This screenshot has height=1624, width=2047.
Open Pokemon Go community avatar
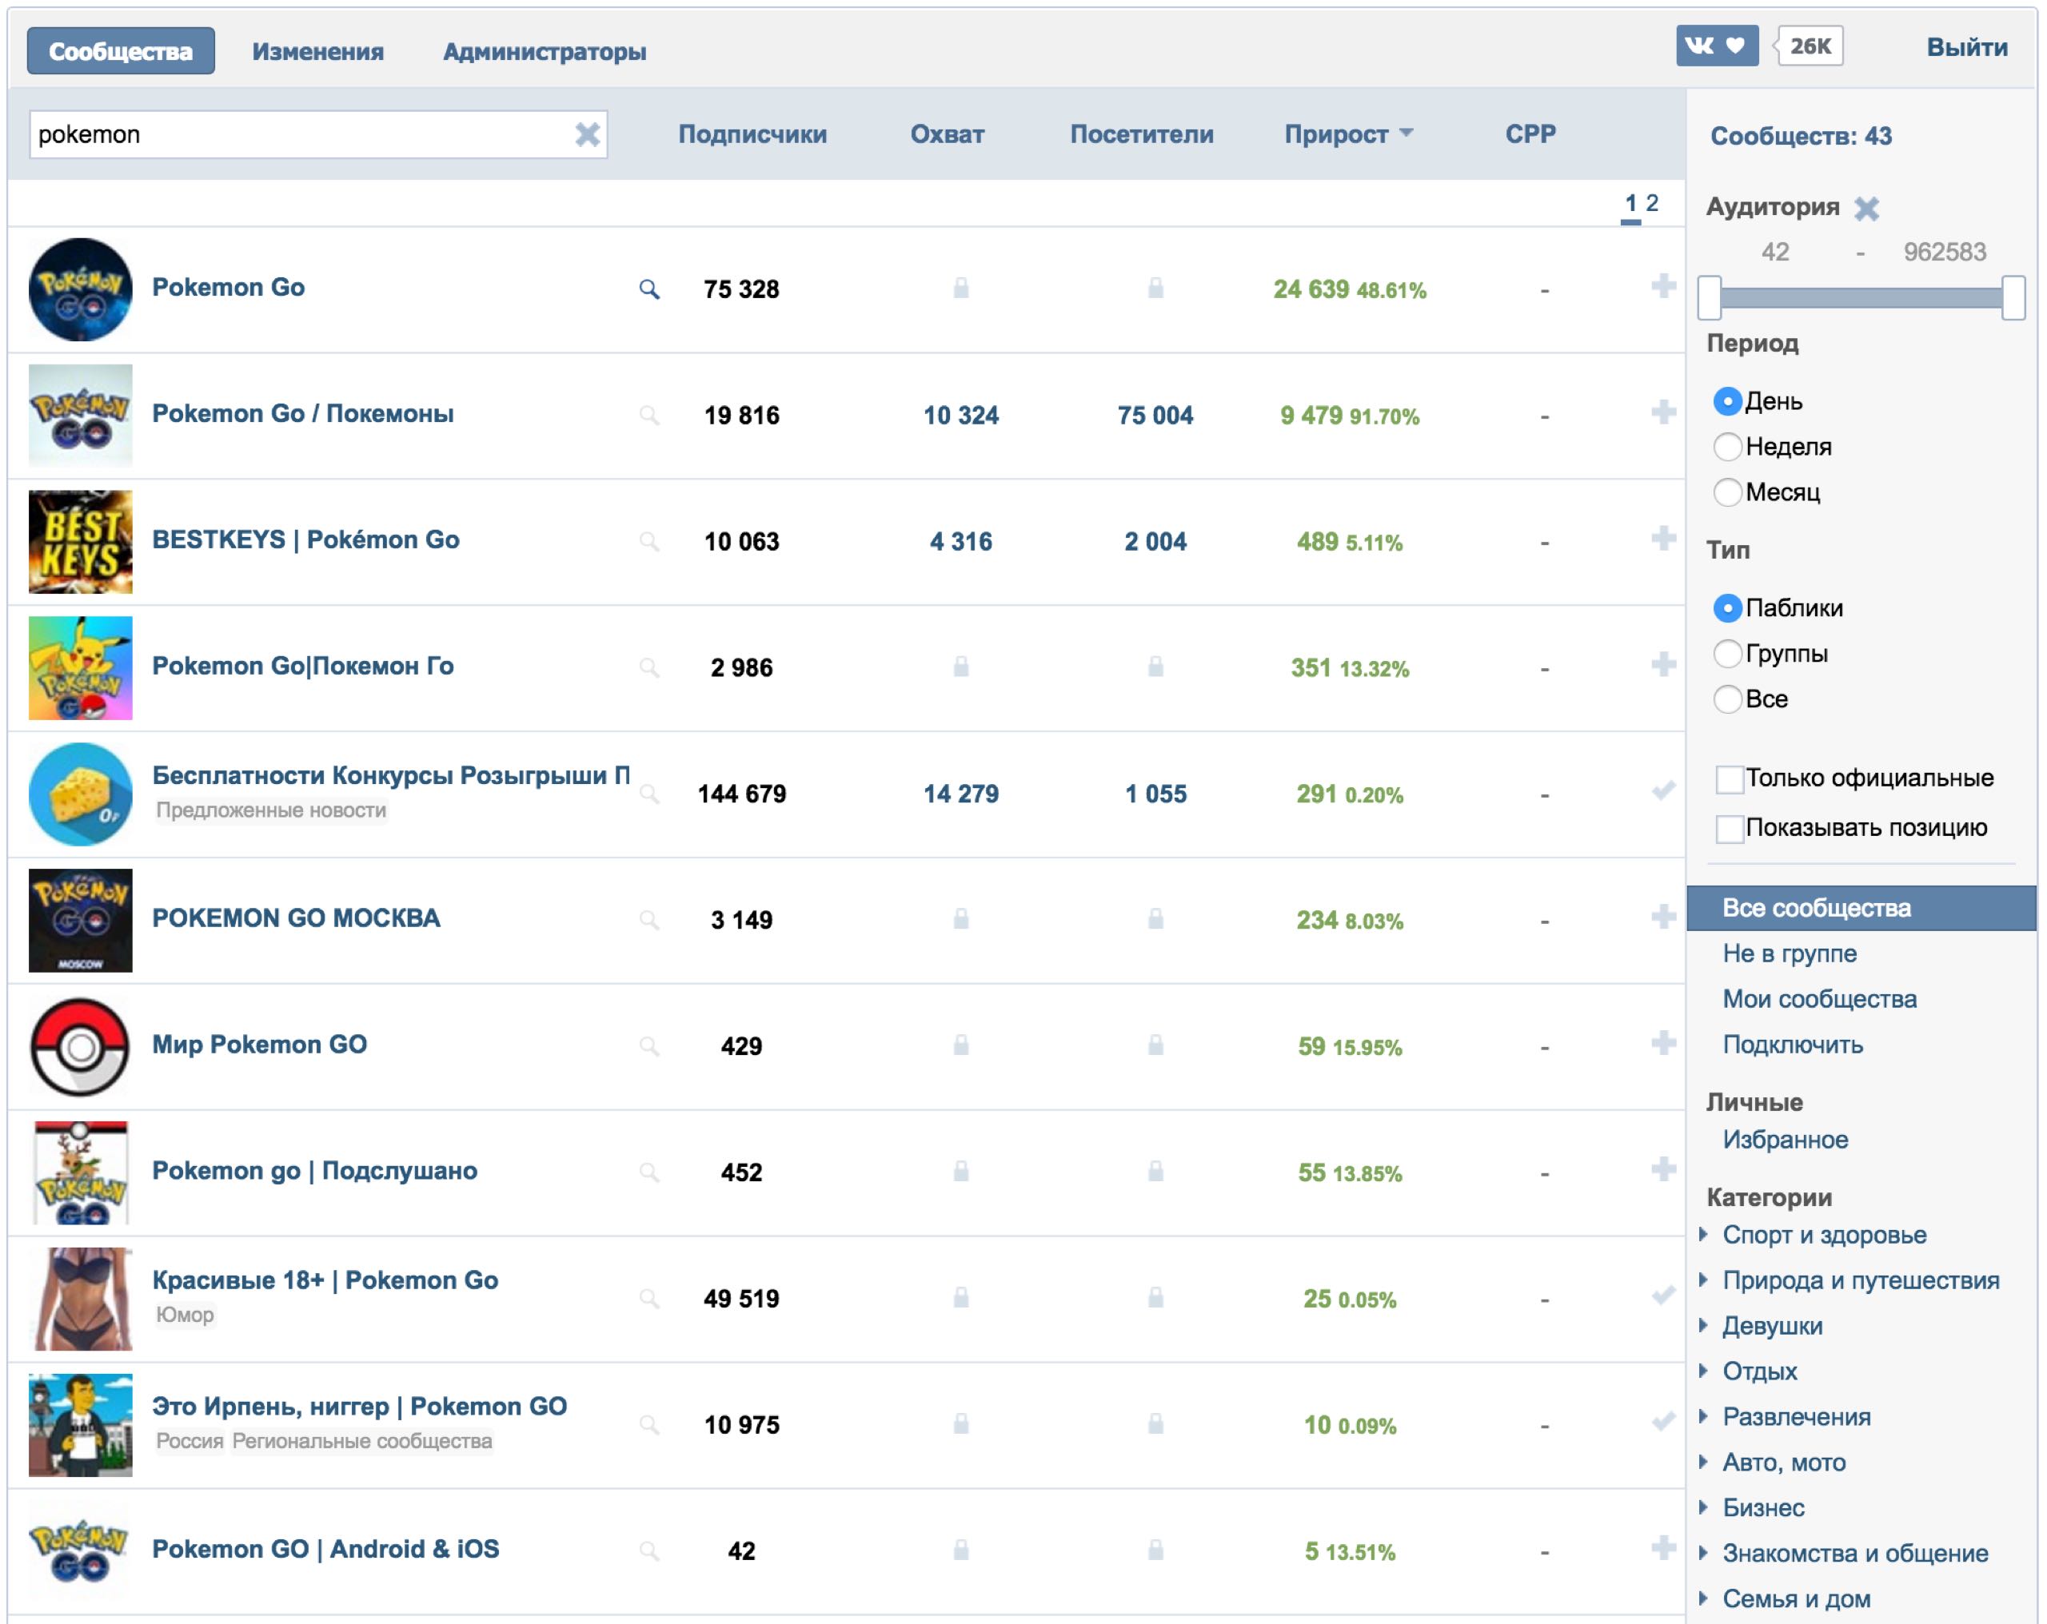pos(81,289)
